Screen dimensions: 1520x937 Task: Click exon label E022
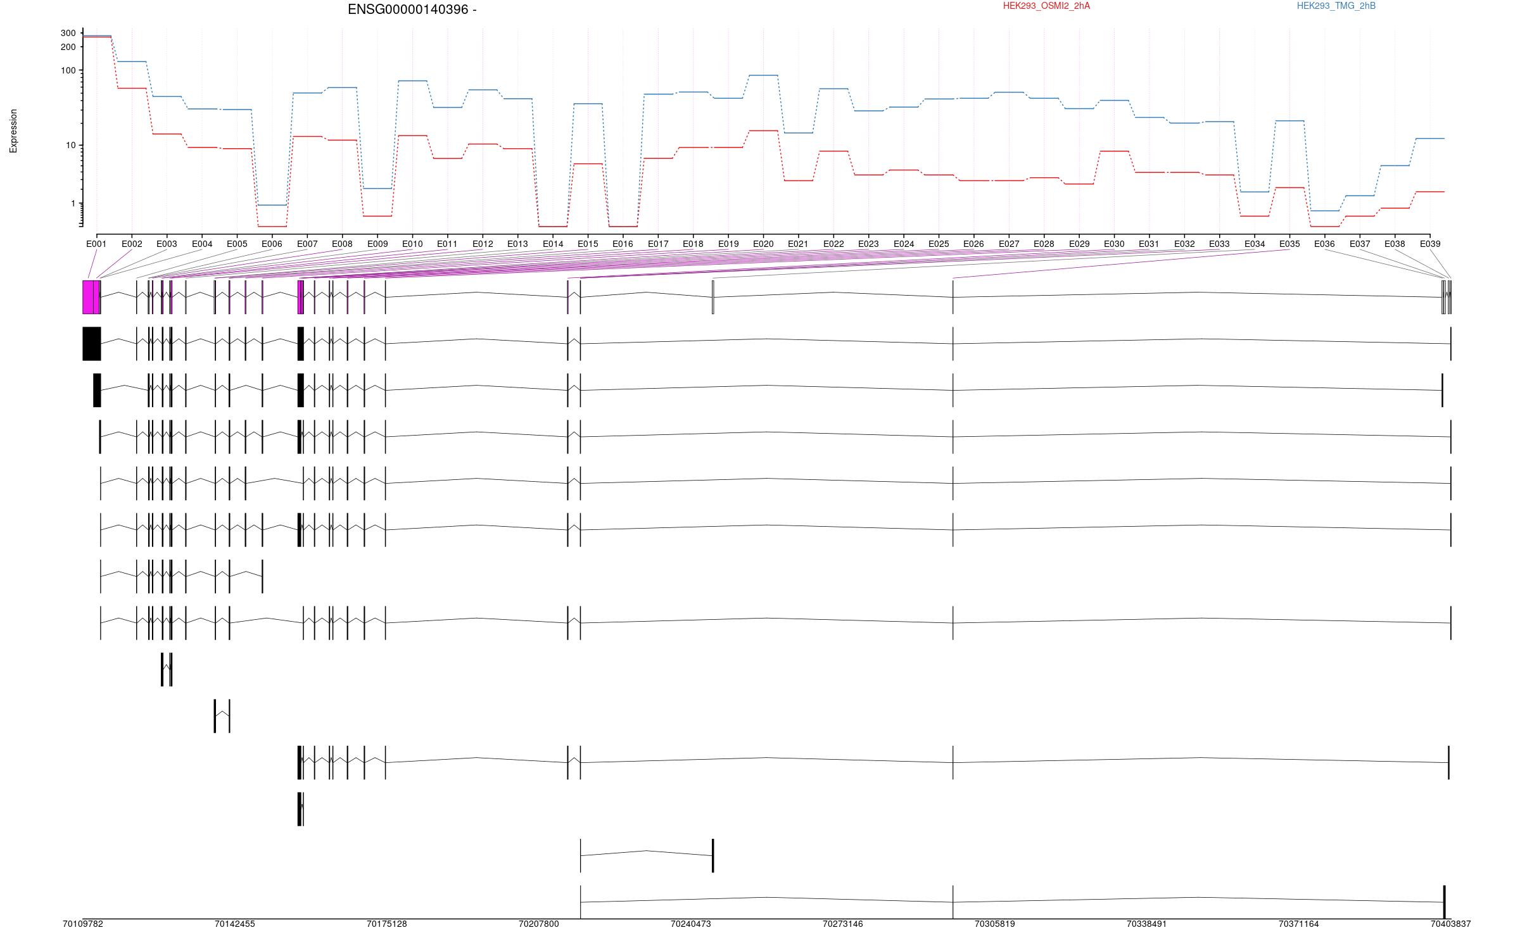[x=833, y=244]
